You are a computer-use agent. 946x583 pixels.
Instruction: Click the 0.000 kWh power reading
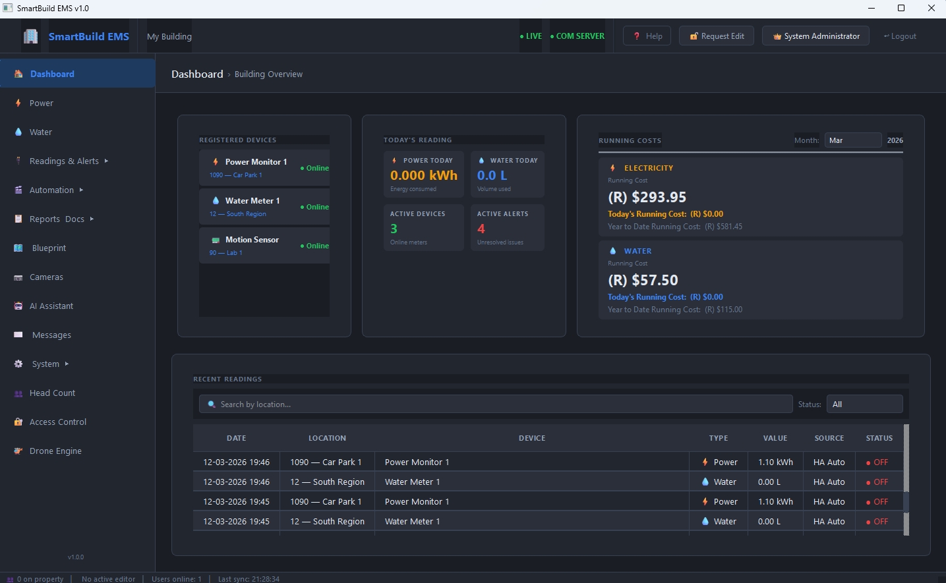424,175
